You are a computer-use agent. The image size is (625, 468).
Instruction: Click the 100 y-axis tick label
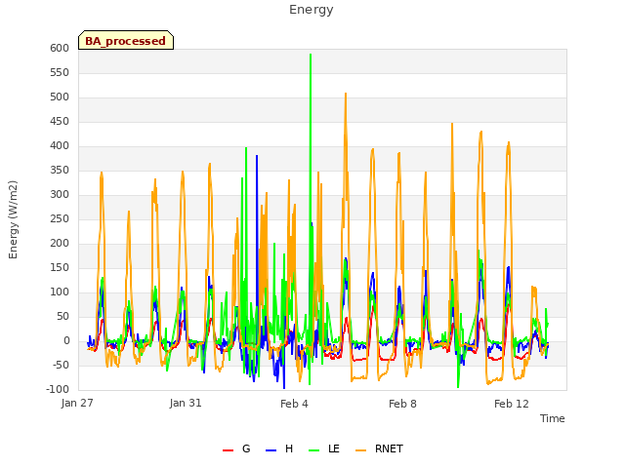tap(60, 292)
